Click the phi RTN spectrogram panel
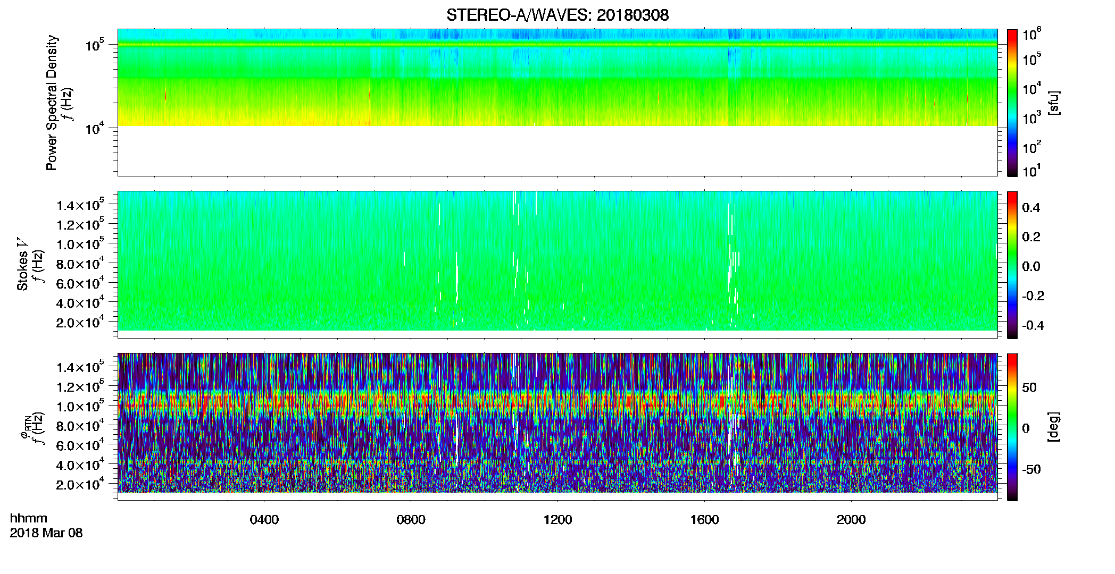This screenshot has height=574, width=1115. tap(557, 427)
